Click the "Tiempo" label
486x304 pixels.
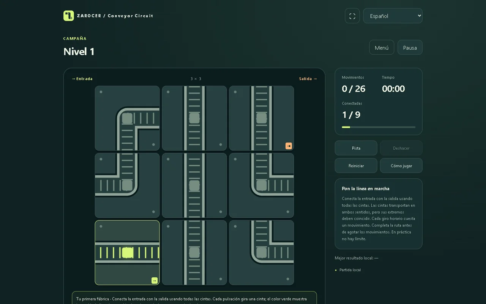(x=388, y=78)
